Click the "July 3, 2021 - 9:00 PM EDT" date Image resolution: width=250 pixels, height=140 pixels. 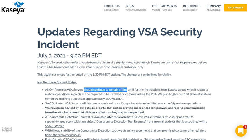coord(69,56)
